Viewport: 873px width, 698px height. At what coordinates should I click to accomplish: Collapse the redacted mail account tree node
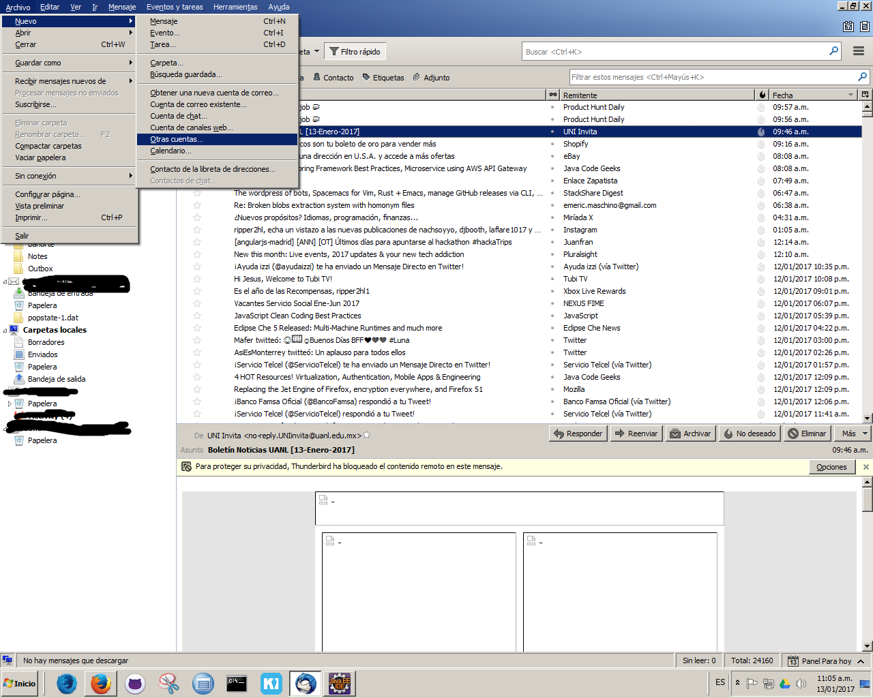pyautogui.click(x=5, y=281)
